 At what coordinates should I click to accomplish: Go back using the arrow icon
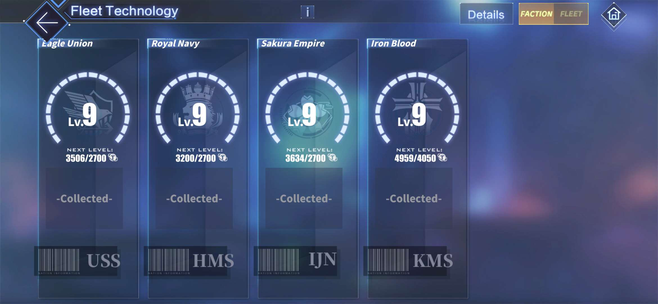tap(47, 23)
